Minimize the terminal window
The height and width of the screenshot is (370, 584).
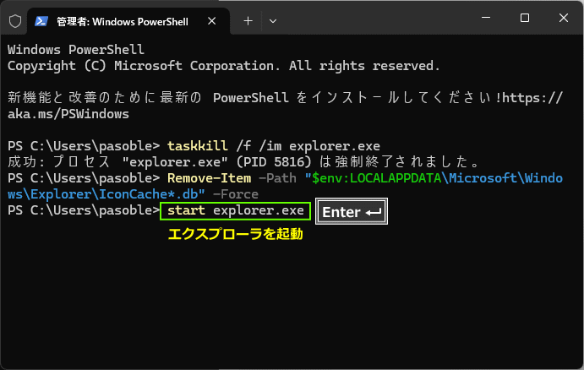pyautogui.click(x=486, y=18)
